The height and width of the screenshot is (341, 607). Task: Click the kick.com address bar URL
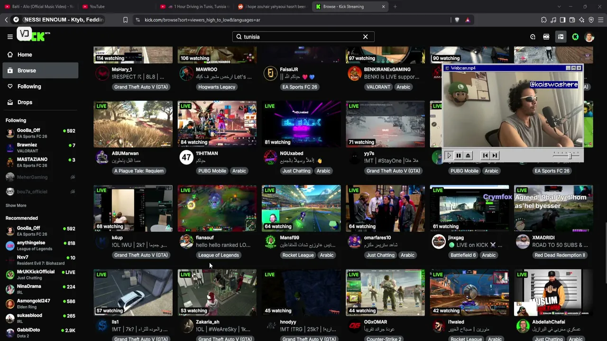(202, 20)
